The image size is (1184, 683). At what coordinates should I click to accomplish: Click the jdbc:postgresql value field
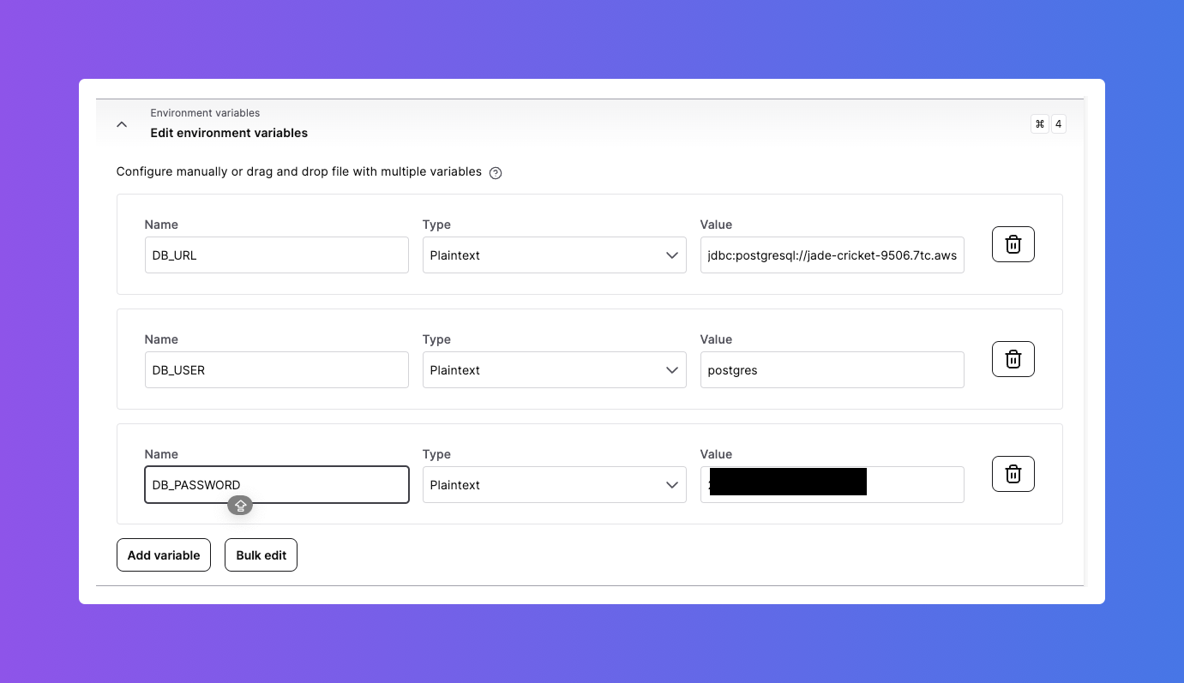[832, 255]
